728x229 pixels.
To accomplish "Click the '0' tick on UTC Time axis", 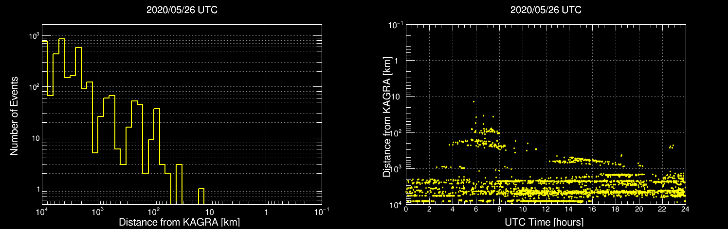I will [406, 209].
